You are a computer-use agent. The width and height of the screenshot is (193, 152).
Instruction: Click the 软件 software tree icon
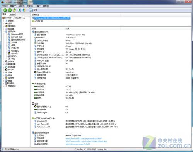point(6,75)
